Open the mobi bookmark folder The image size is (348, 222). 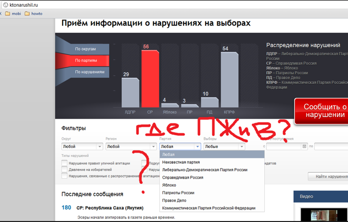pos(13,14)
